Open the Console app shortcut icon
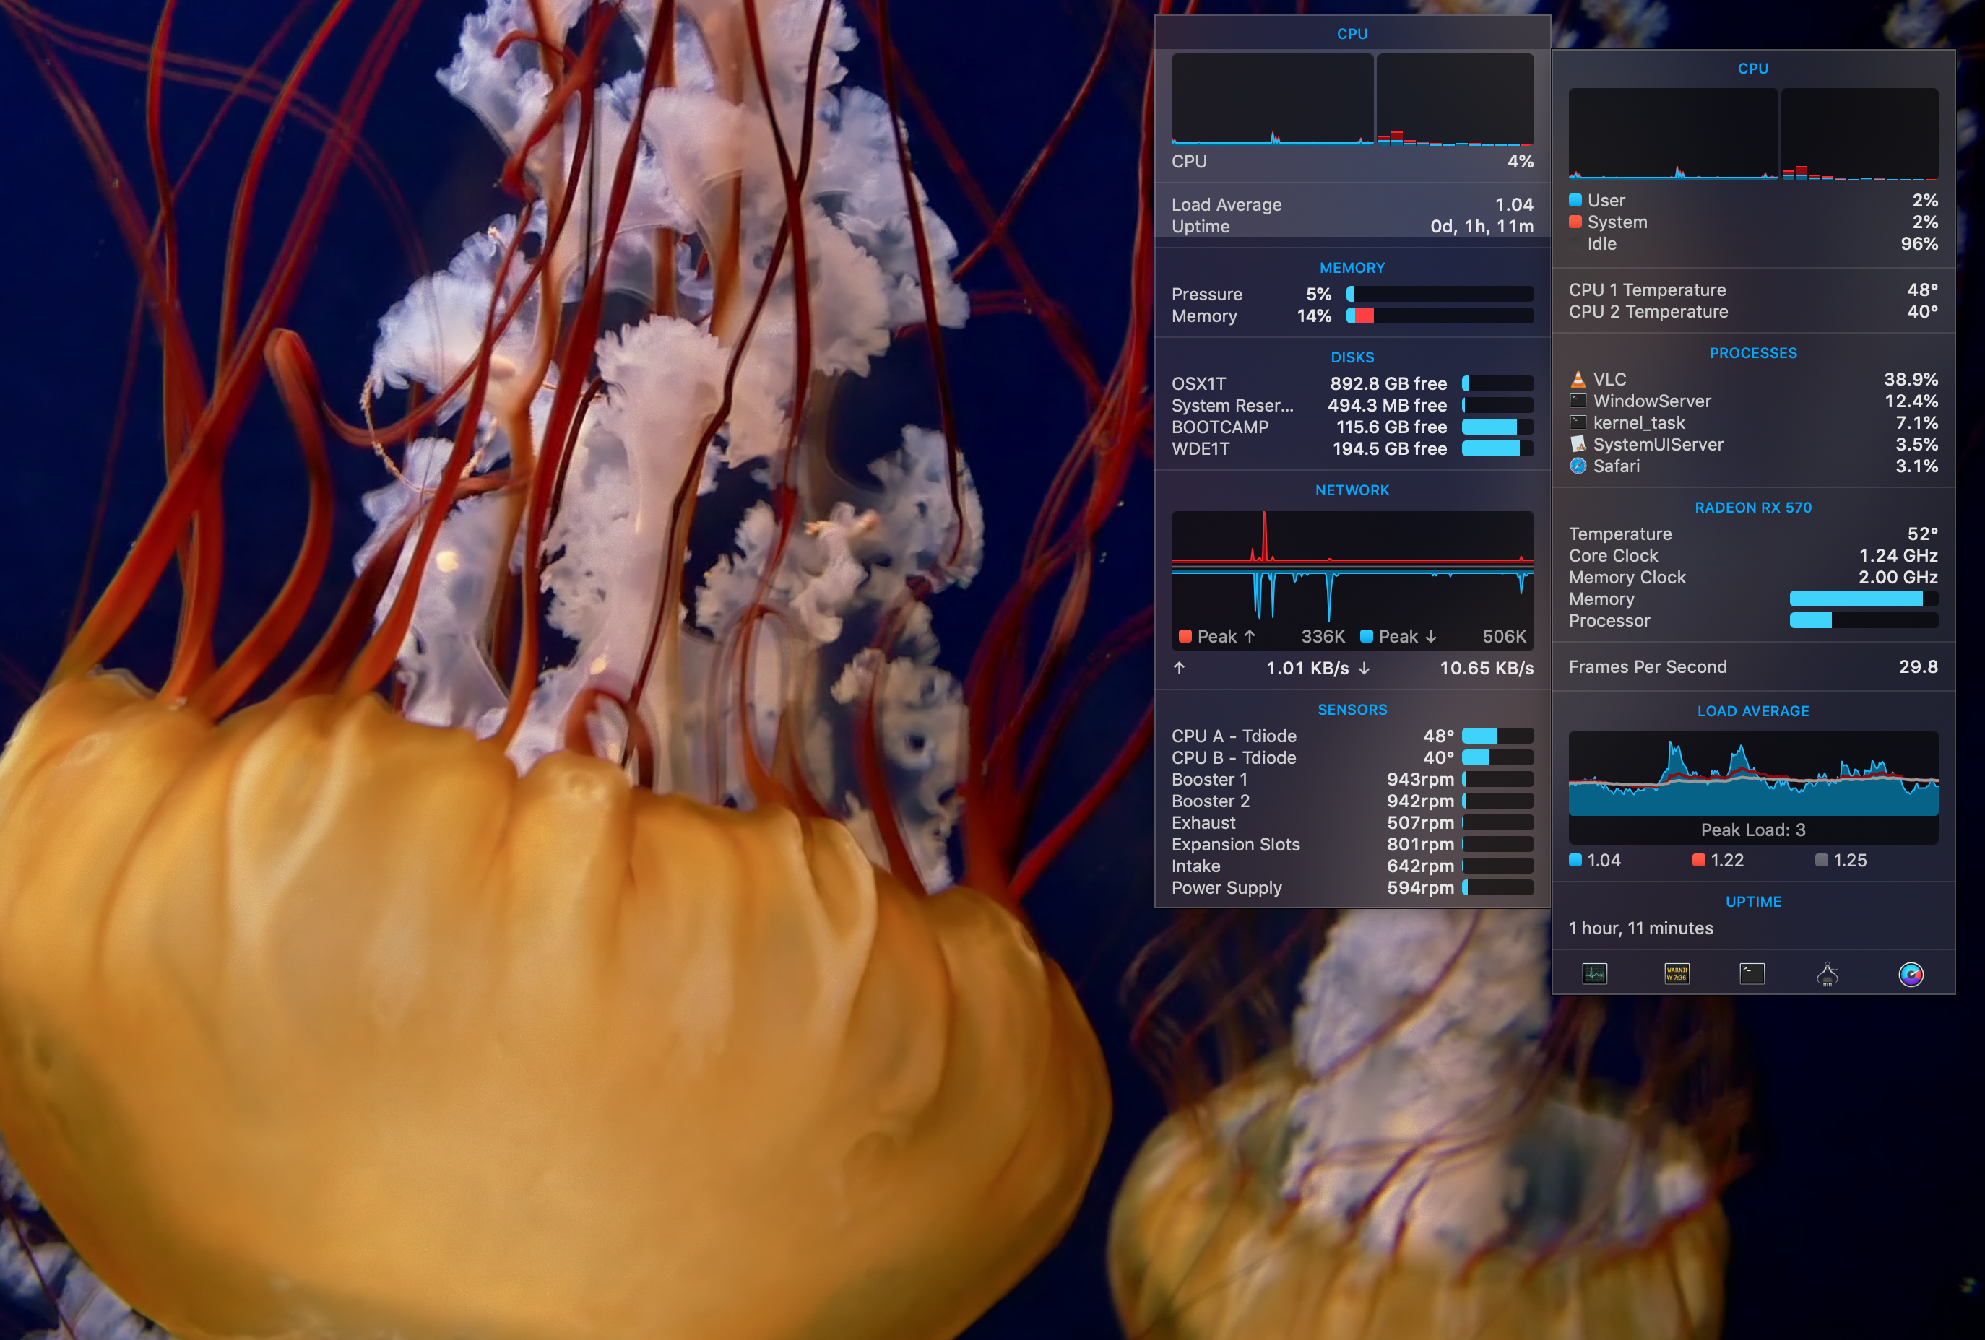The height and width of the screenshot is (1340, 1985). pyautogui.click(x=1676, y=973)
